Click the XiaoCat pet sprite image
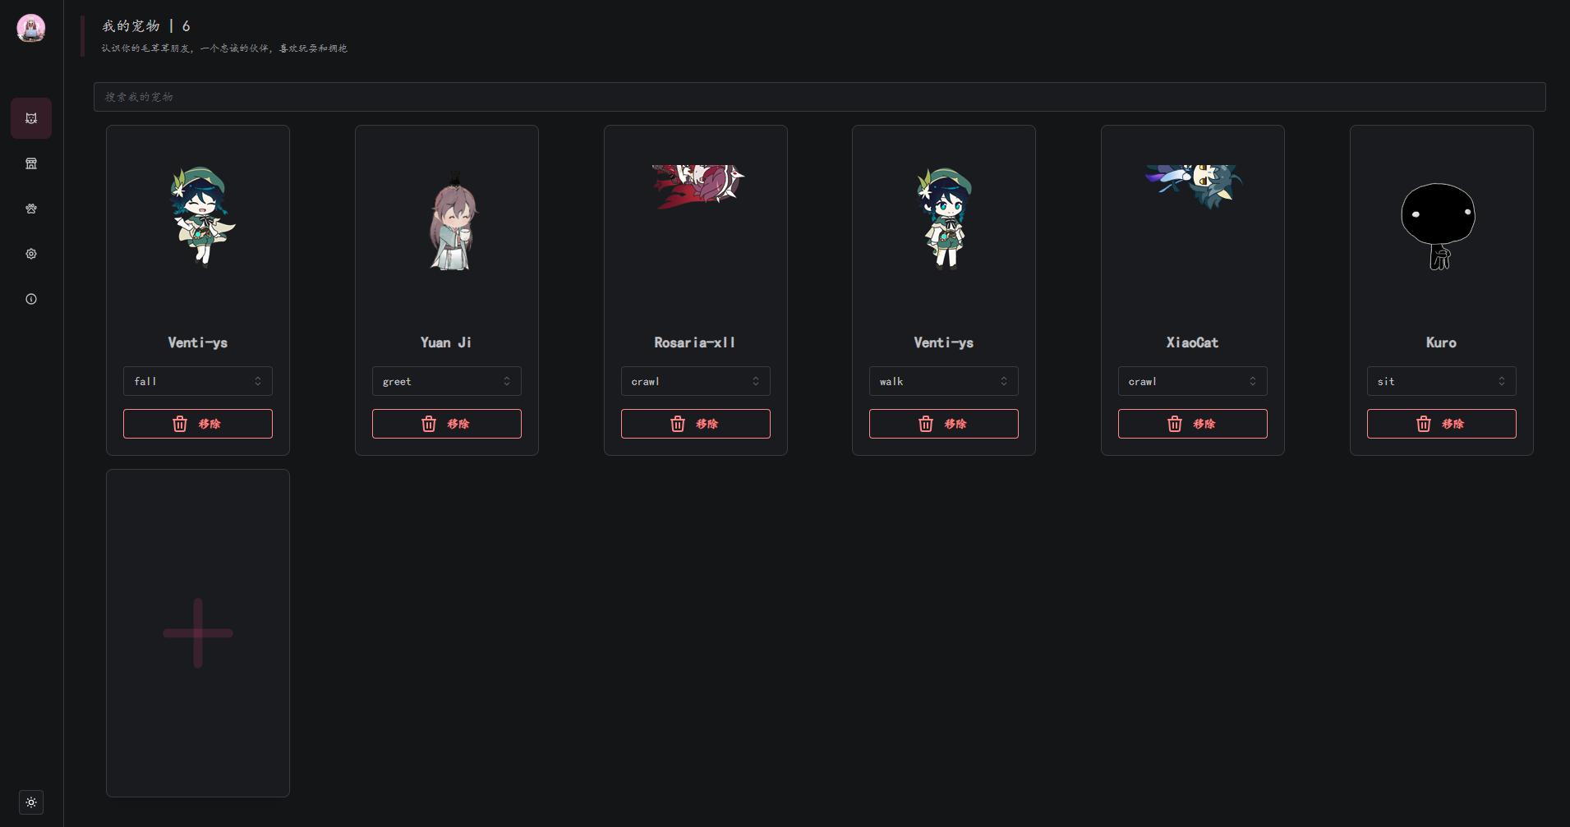 tap(1194, 186)
